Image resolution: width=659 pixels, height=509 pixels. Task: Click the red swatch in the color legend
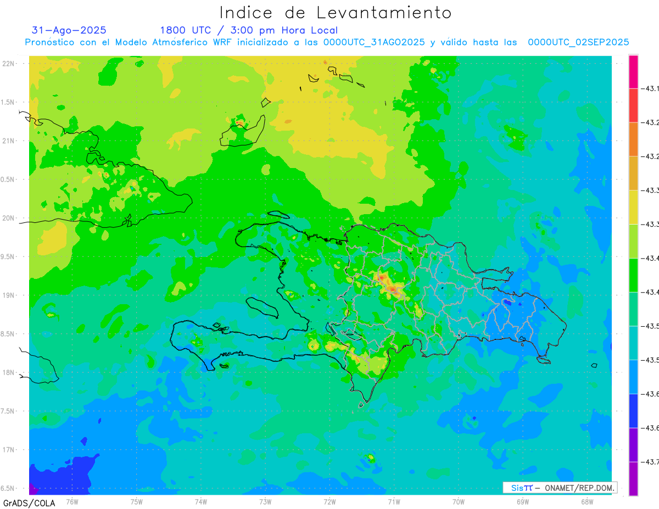(x=633, y=105)
